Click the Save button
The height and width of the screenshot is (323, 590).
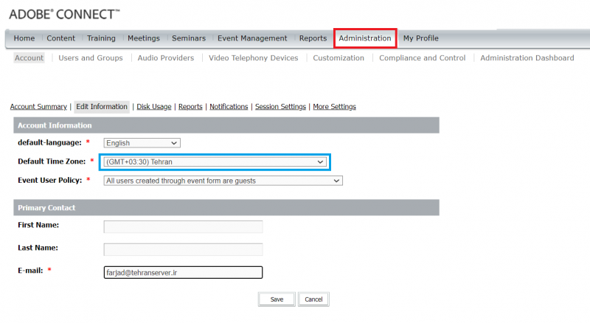click(277, 299)
